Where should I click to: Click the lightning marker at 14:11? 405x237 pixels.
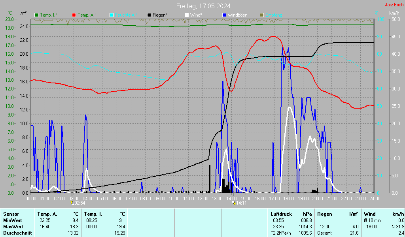pyautogui.click(x=234, y=203)
